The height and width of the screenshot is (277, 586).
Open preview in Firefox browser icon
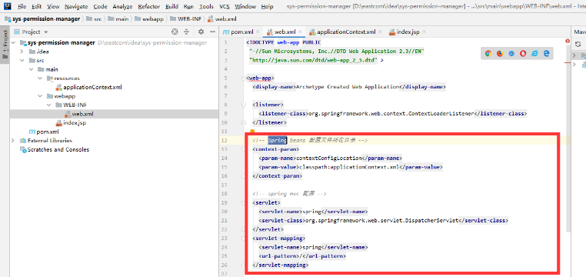[x=500, y=53]
